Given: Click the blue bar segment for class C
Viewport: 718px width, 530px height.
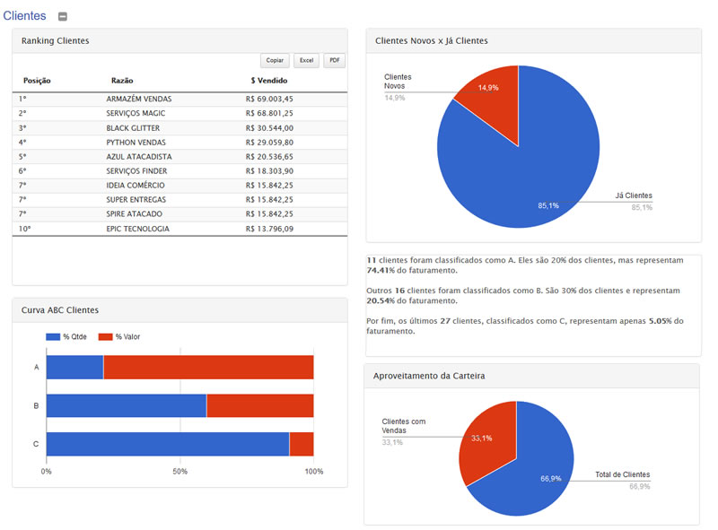Looking at the screenshot, I should pyautogui.click(x=167, y=444).
